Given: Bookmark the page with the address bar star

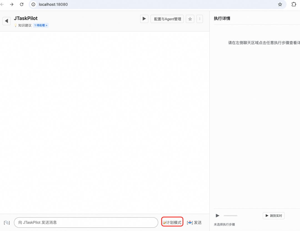Looking at the screenshot, I should pos(280,4).
